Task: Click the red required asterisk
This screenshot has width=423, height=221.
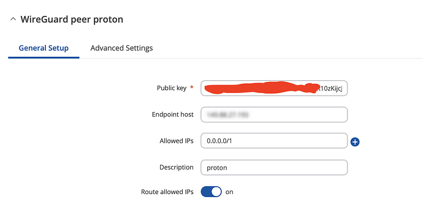Action: (x=191, y=88)
